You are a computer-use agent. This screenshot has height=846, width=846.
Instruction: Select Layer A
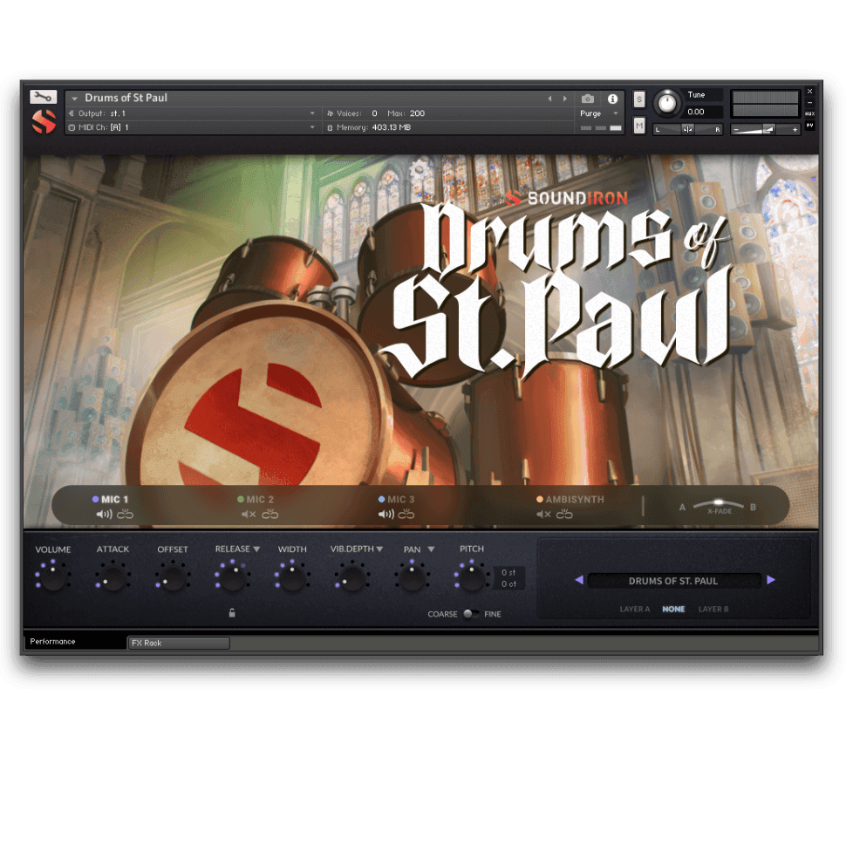(635, 609)
